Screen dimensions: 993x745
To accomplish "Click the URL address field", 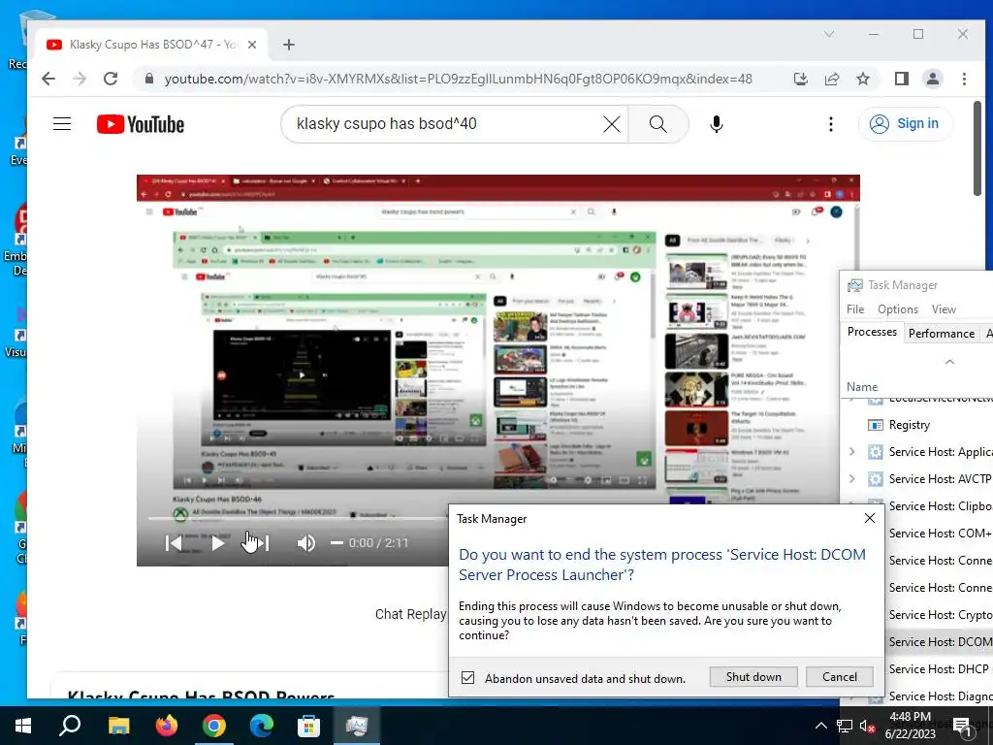I will coord(459,79).
